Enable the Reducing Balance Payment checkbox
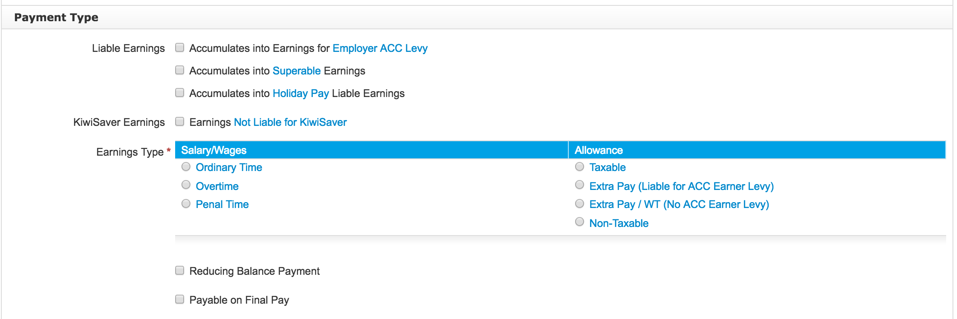 tap(180, 270)
